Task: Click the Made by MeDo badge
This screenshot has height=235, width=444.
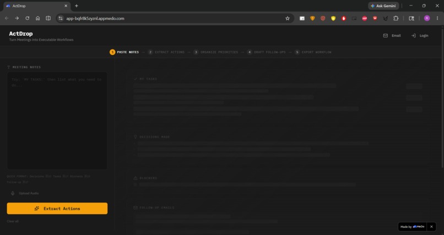Action: pyautogui.click(x=412, y=227)
